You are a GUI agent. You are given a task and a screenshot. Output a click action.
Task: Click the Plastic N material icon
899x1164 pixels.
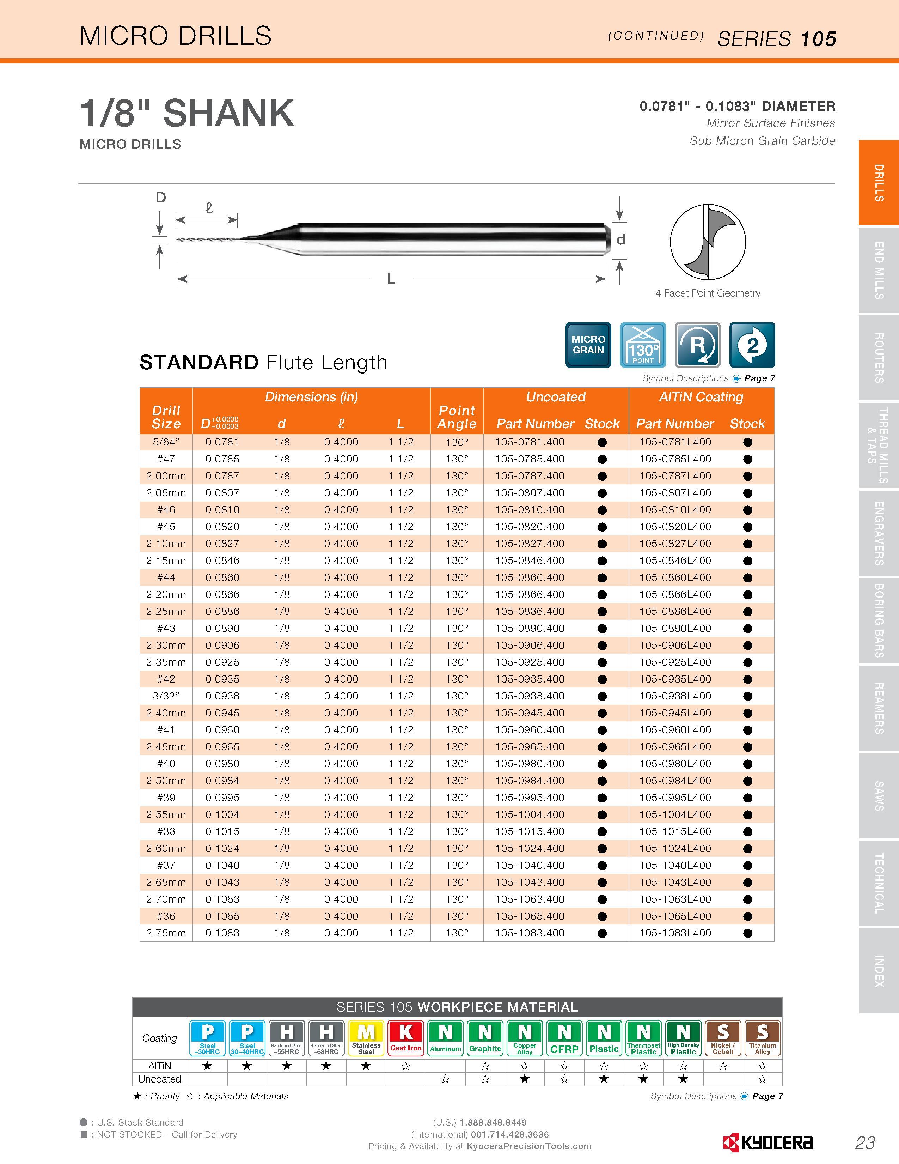click(604, 1038)
